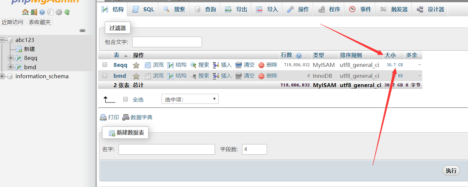The image size is (468, 187).
Task: Open the help question-mark icon in sidebar
Action: [x=42, y=12]
